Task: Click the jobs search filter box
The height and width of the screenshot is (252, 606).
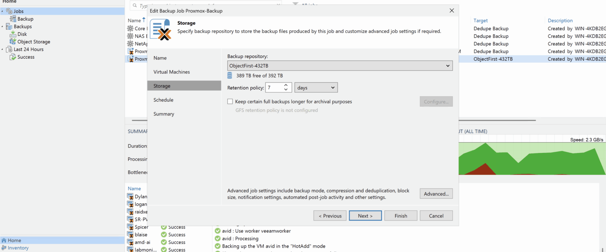Action: point(205,5)
